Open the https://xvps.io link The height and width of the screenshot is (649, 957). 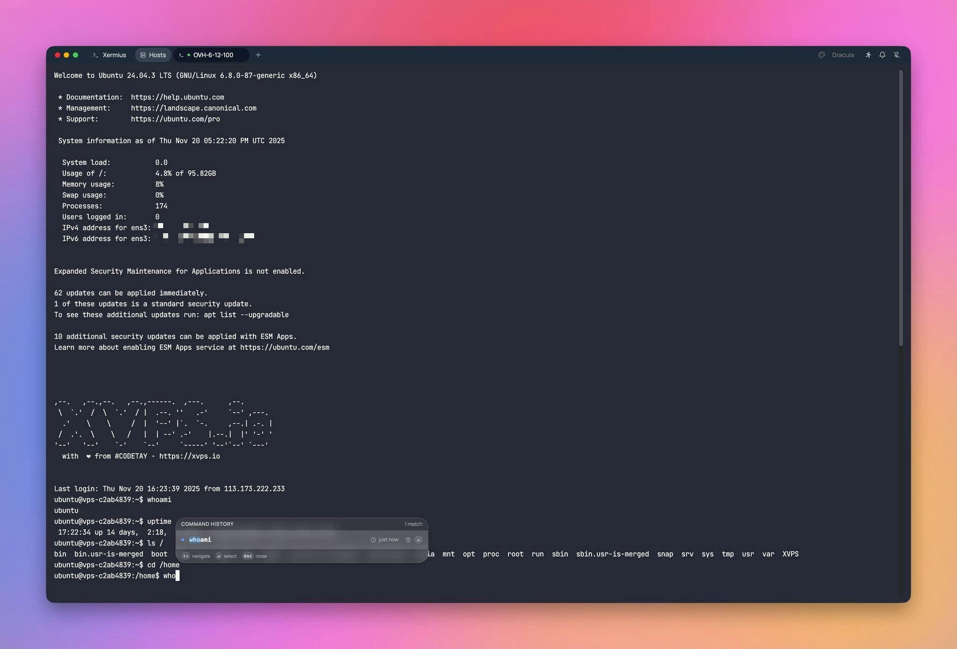click(189, 456)
